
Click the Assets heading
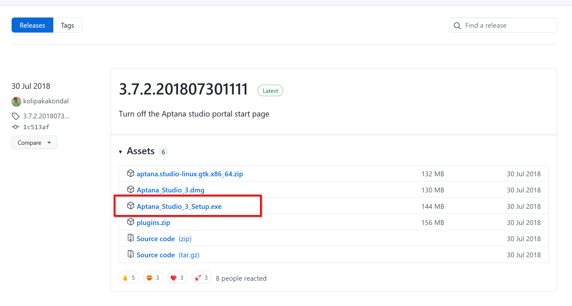[x=141, y=151]
